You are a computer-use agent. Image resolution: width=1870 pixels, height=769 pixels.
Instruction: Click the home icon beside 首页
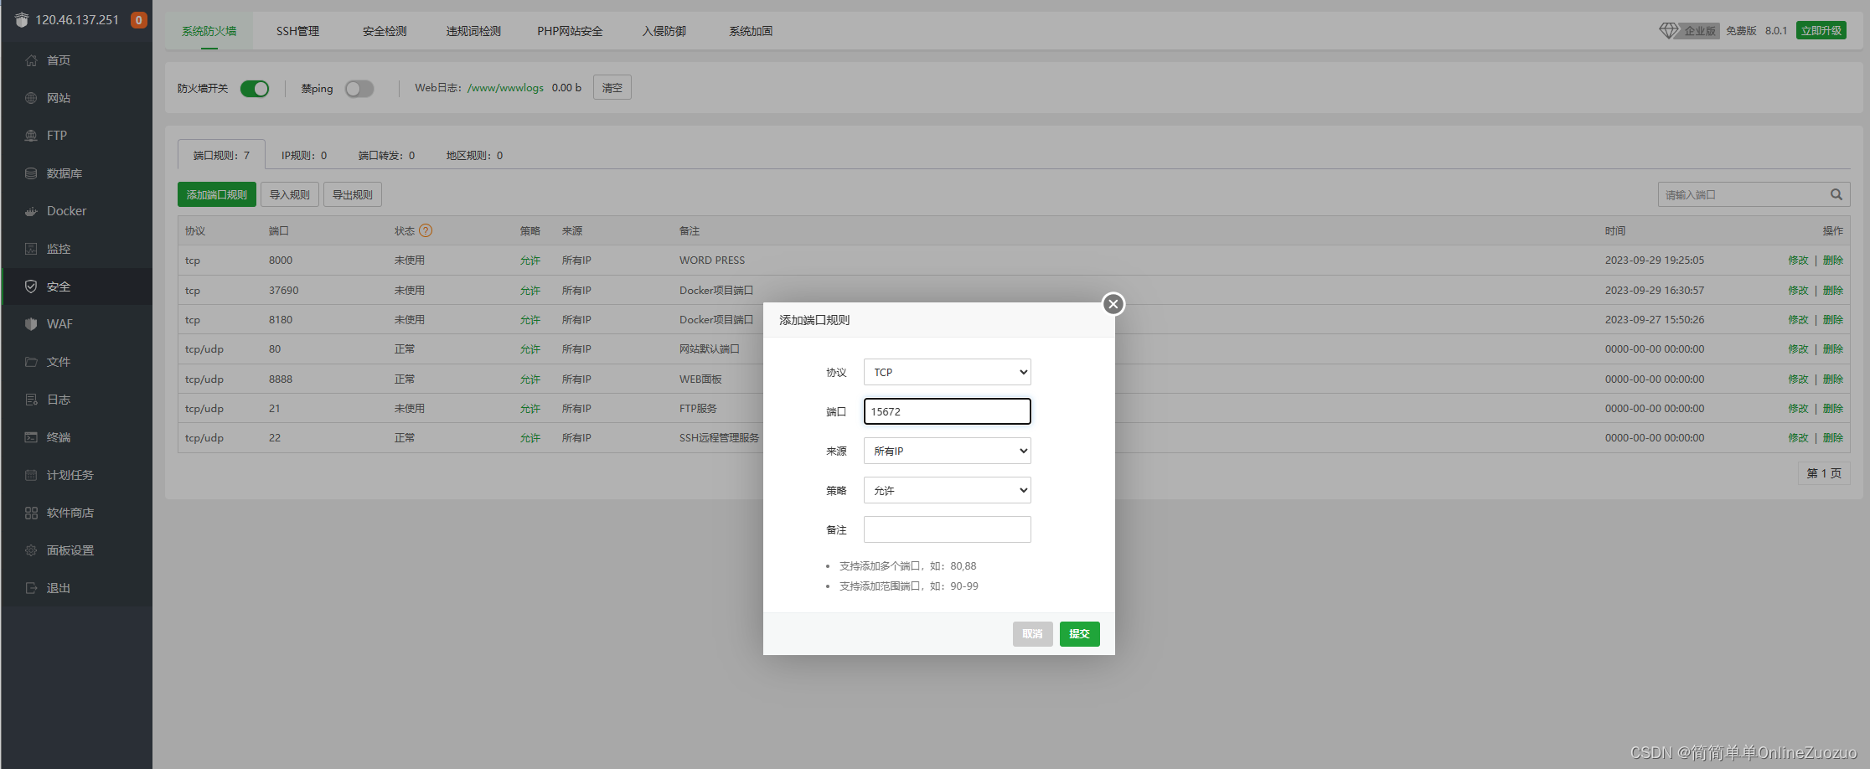tap(31, 60)
